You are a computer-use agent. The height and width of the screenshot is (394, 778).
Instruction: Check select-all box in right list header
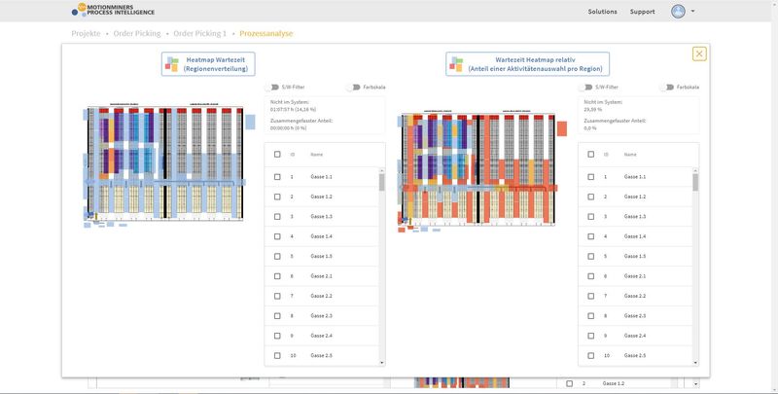[591, 155]
